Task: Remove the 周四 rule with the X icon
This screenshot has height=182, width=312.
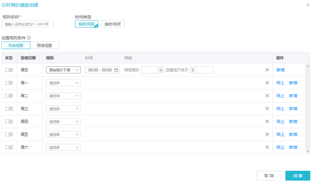Action: click(267, 121)
